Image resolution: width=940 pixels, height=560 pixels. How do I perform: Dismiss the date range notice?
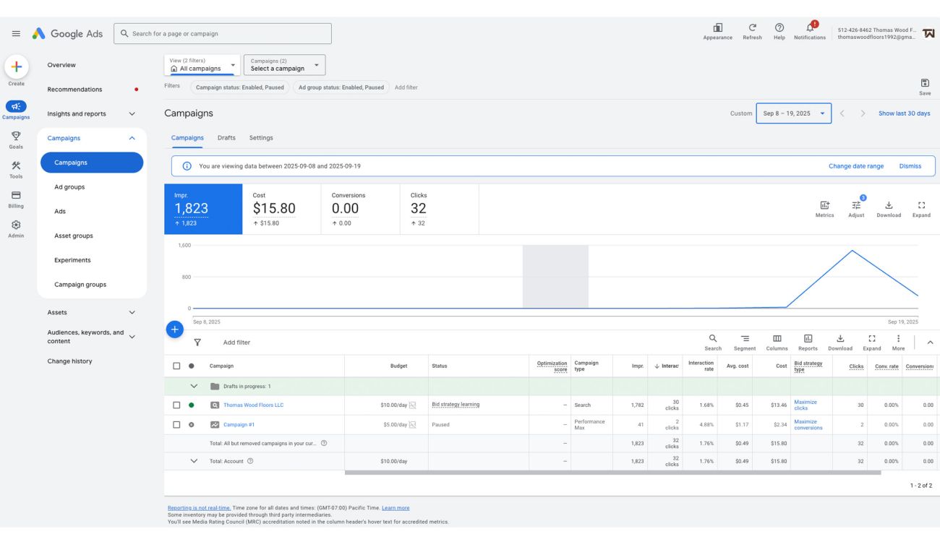pos(910,166)
